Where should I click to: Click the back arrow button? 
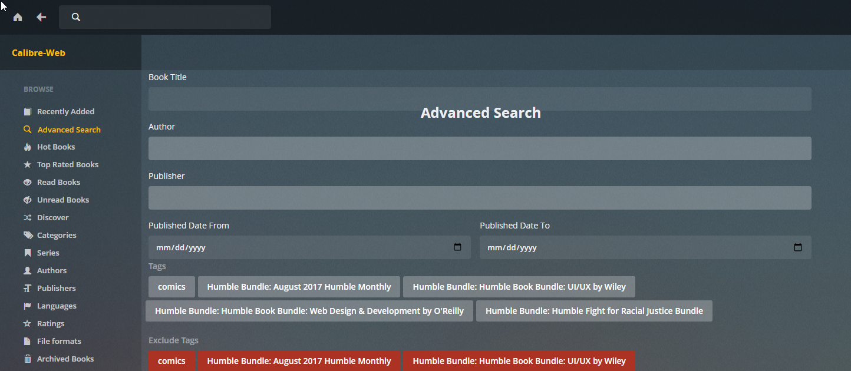click(41, 17)
